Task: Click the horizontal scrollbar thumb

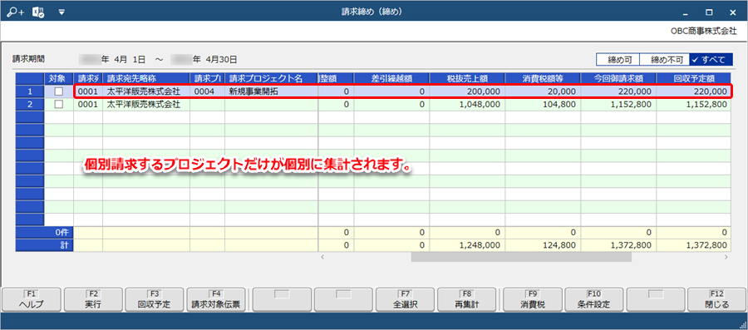Action: tap(521, 257)
